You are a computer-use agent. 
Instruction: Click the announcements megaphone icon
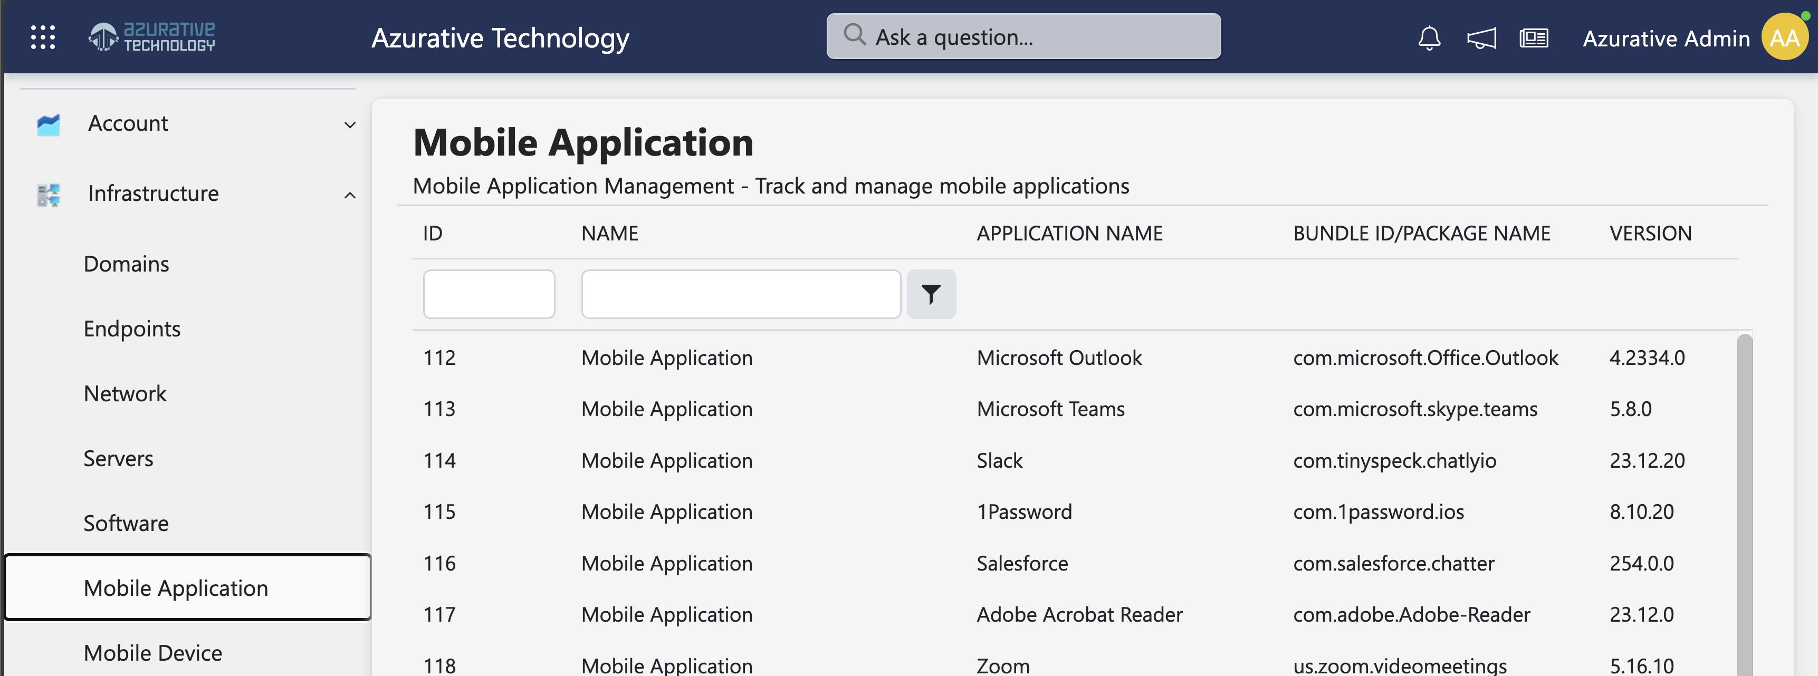click(1481, 37)
